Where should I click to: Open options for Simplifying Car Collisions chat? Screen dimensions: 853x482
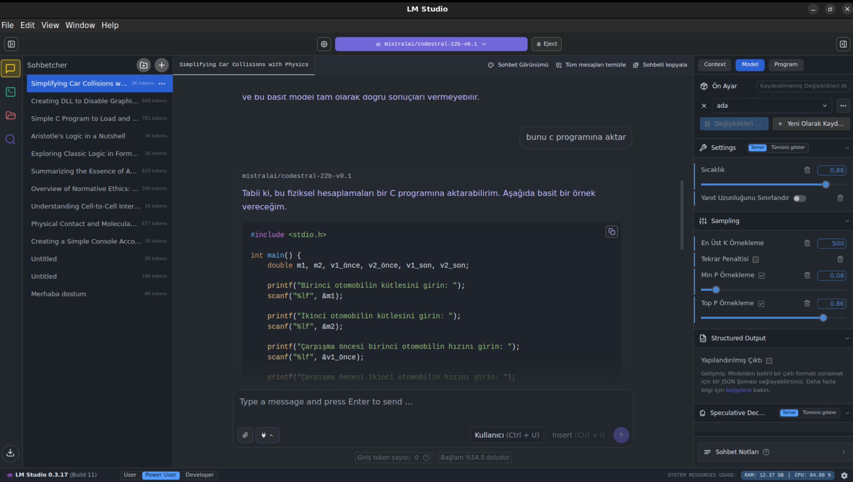[162, 83]
